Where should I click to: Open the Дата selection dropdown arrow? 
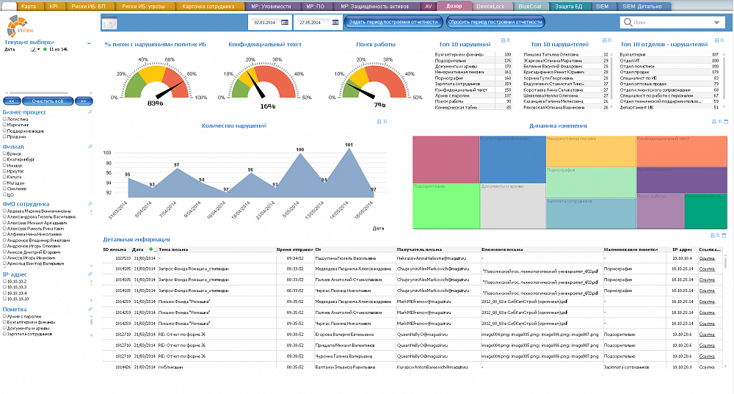(x=38, y=50)
